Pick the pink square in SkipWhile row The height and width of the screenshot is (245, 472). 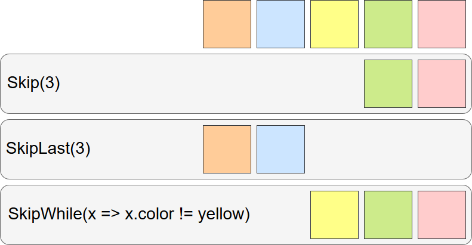[442, 215]
